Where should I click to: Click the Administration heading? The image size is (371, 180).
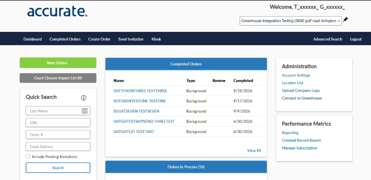coord(299,66)
